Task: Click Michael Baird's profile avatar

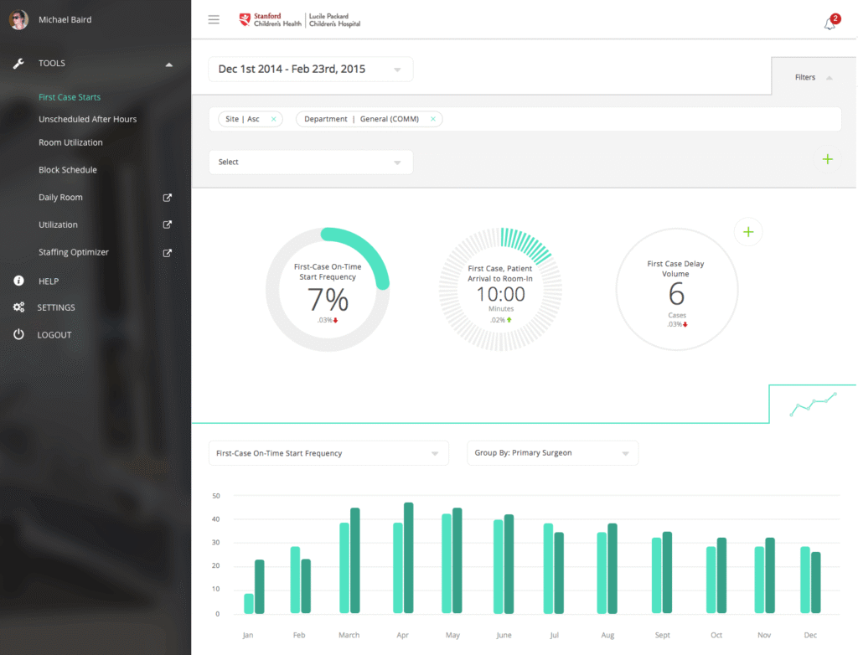Action: [18, 19]
